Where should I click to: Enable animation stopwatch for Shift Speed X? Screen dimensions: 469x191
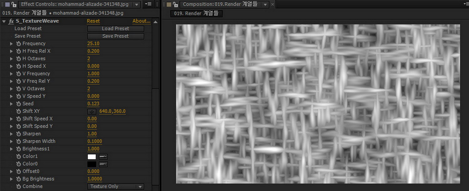[x=18, y=119]
